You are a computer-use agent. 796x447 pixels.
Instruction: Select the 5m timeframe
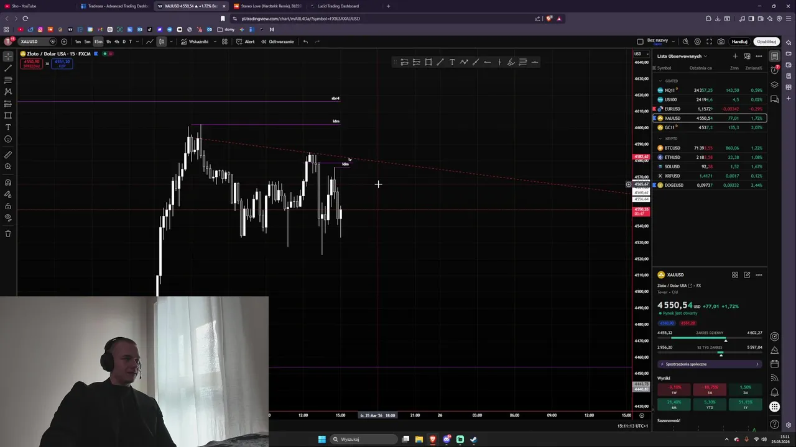(x=87, y=42)
